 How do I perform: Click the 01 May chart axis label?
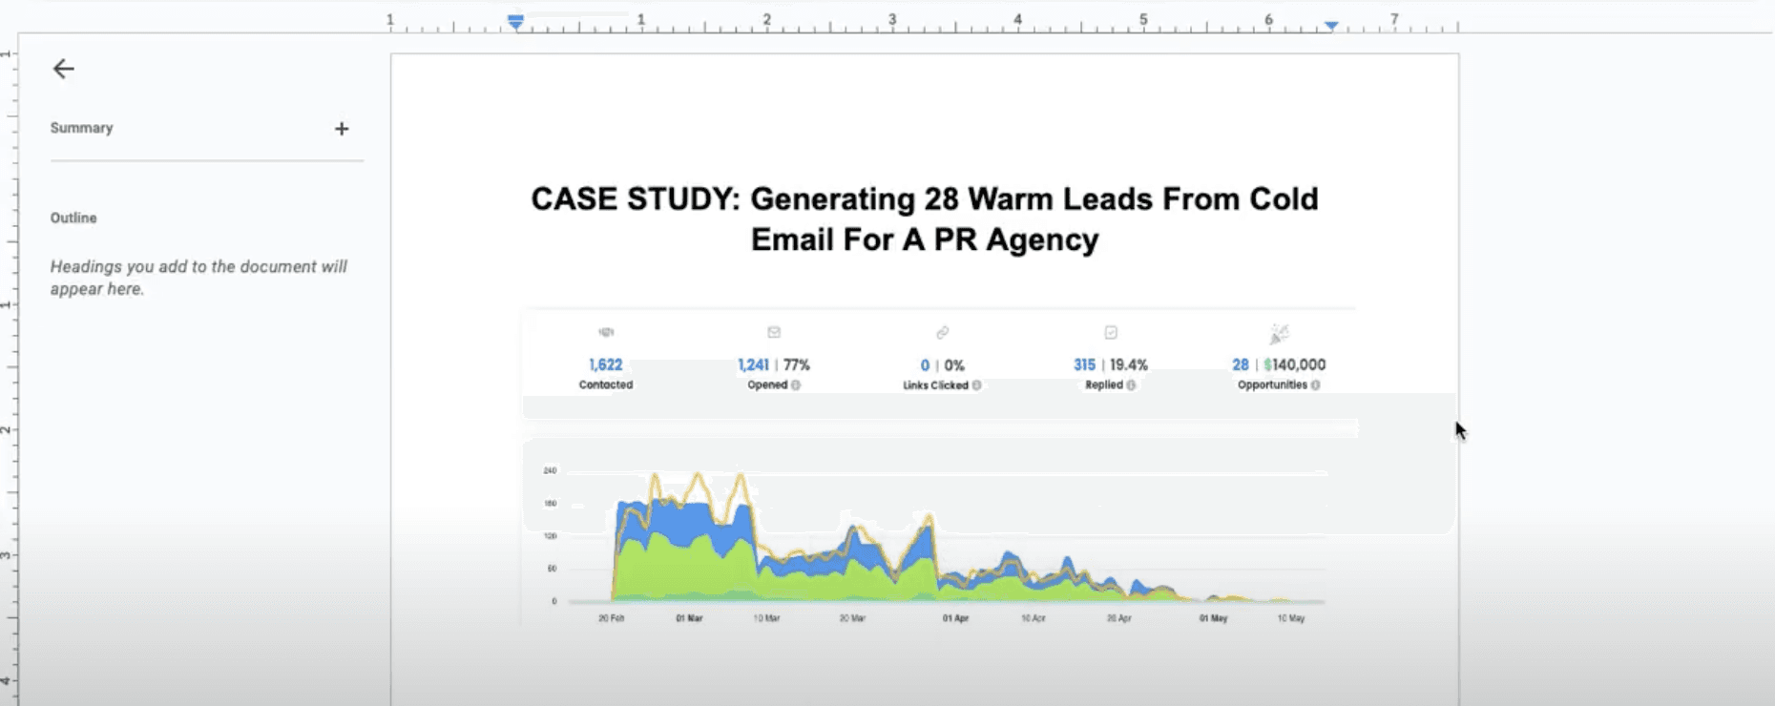[1213, 618]
